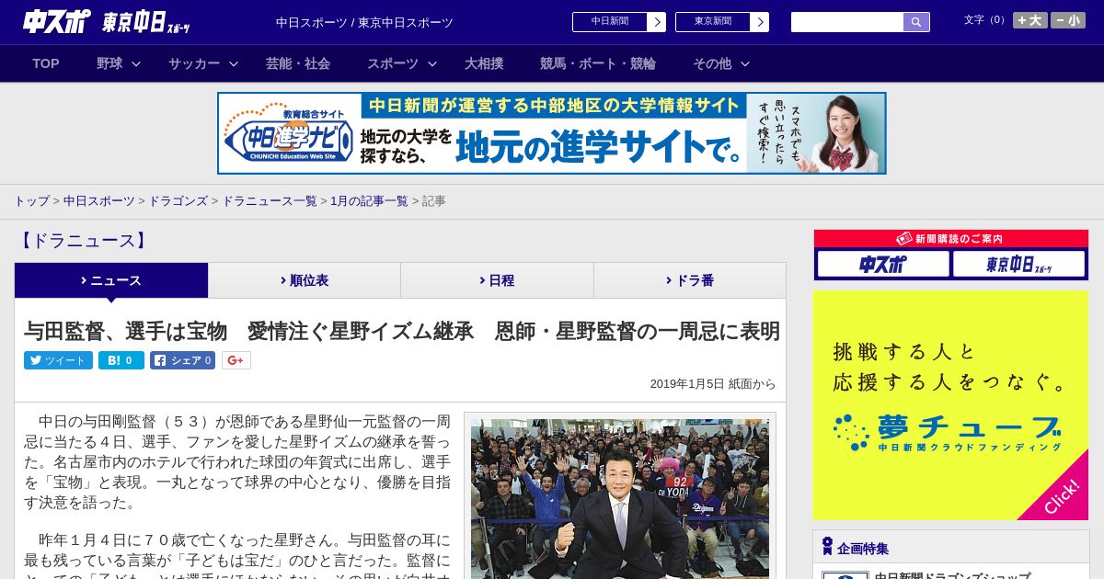
Task: Click the 企画特集 section heading
Action: 863,549
